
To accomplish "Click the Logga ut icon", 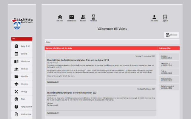I will 165,18.
